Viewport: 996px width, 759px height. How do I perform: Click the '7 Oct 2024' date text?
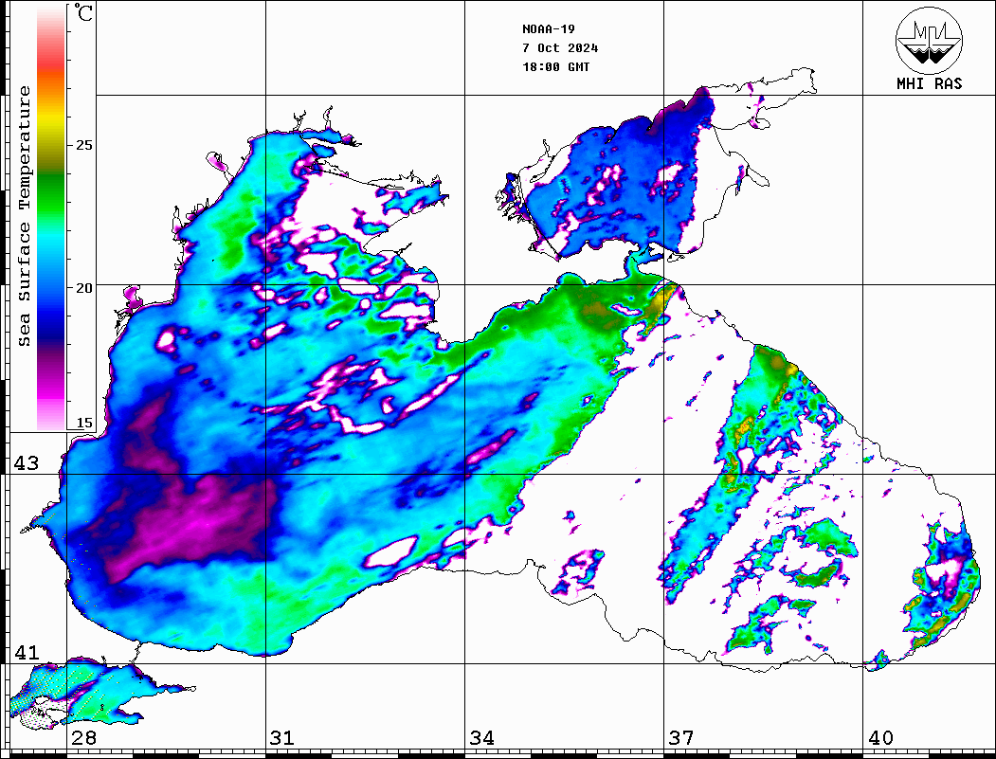tap(560, 48)
